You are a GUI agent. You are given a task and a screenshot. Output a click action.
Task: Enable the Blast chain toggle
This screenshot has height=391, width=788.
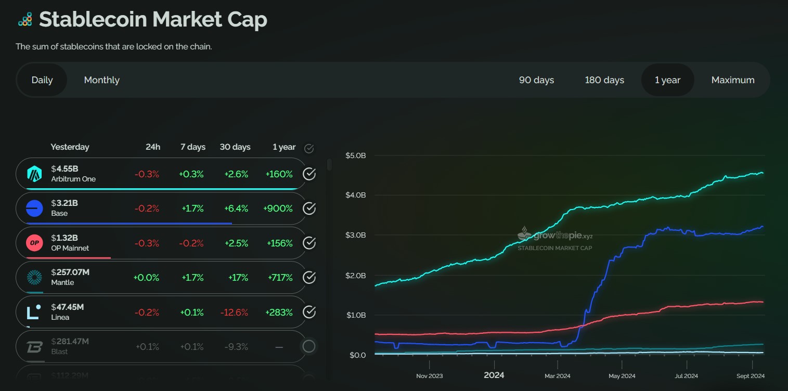pyautogui.click(x=309, y=346)
